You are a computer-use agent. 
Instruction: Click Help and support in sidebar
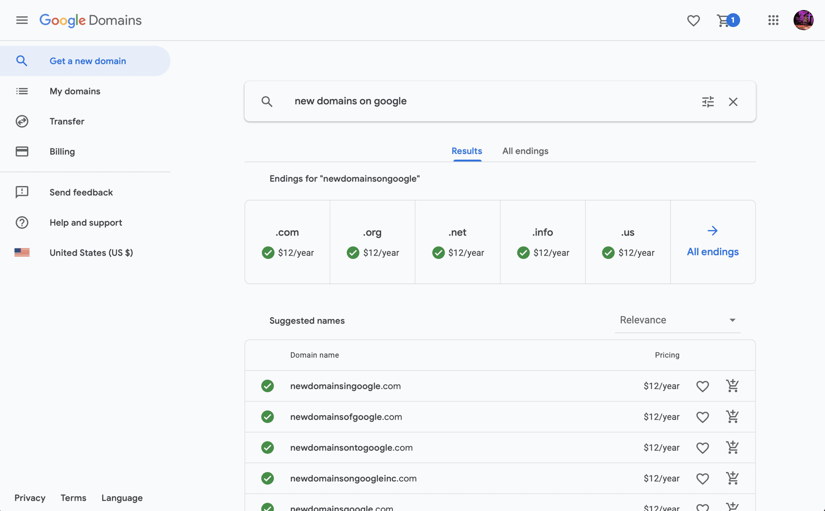click(85, 223)
